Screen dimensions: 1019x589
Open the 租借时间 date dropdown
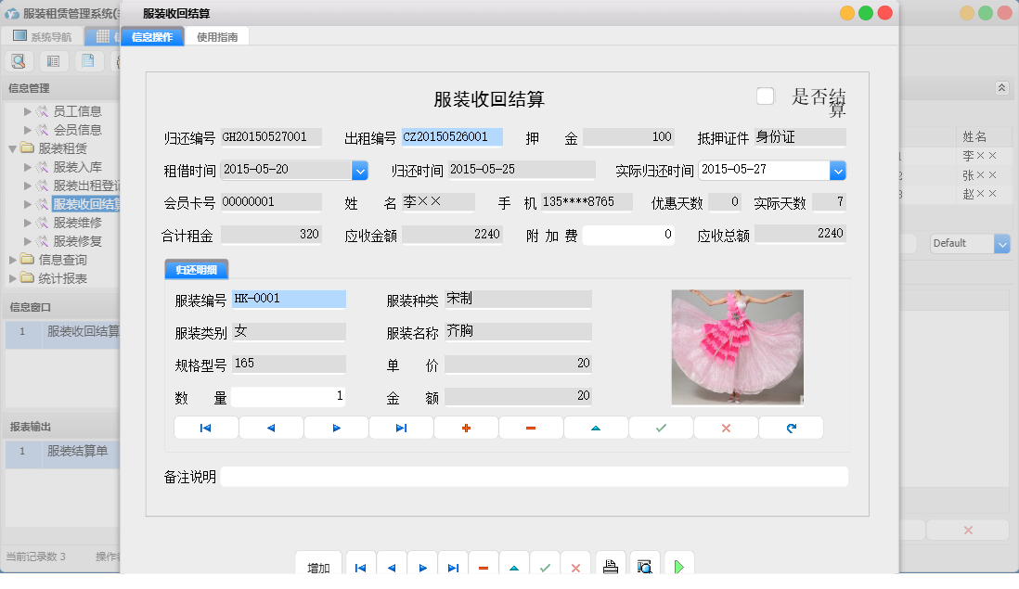[x=361, y=170]
